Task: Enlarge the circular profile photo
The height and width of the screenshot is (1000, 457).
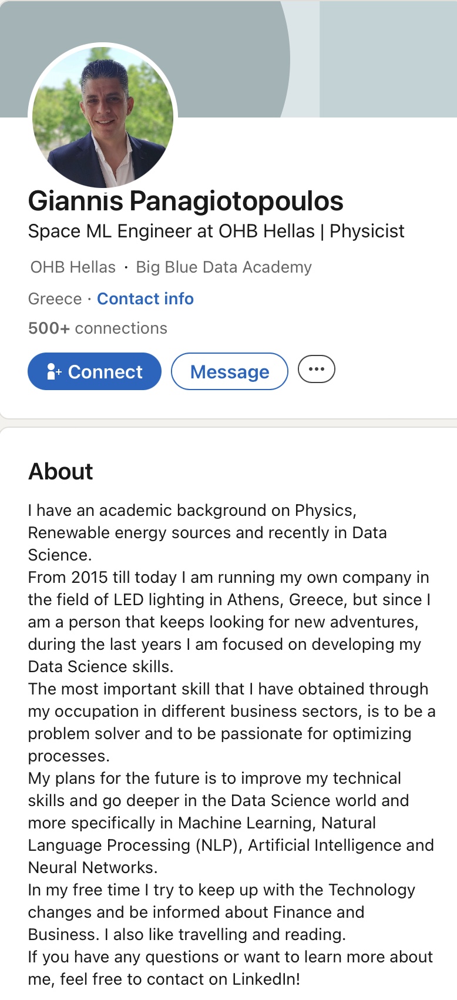Action: point(103,116)
